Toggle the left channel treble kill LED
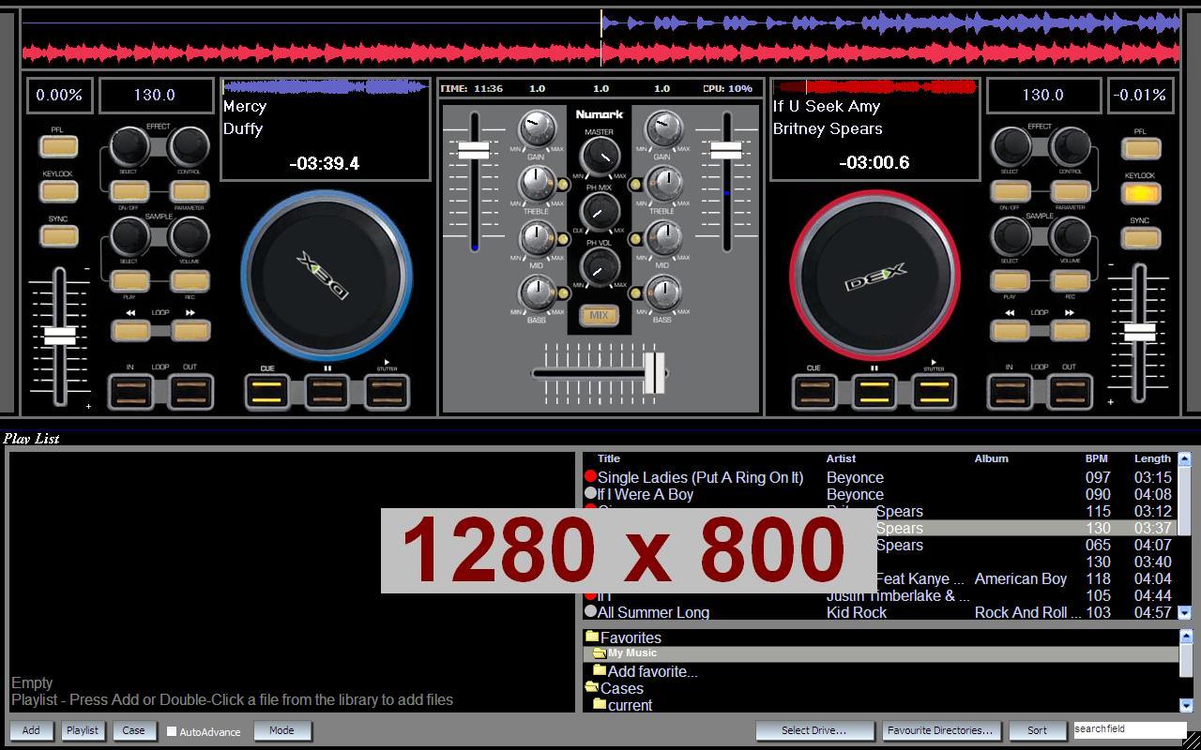The image size is (1201, 750). [563, 186]
